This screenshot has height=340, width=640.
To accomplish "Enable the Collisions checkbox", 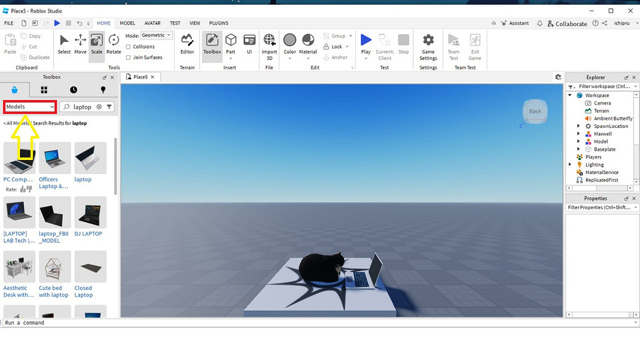I will pos(129,47).
